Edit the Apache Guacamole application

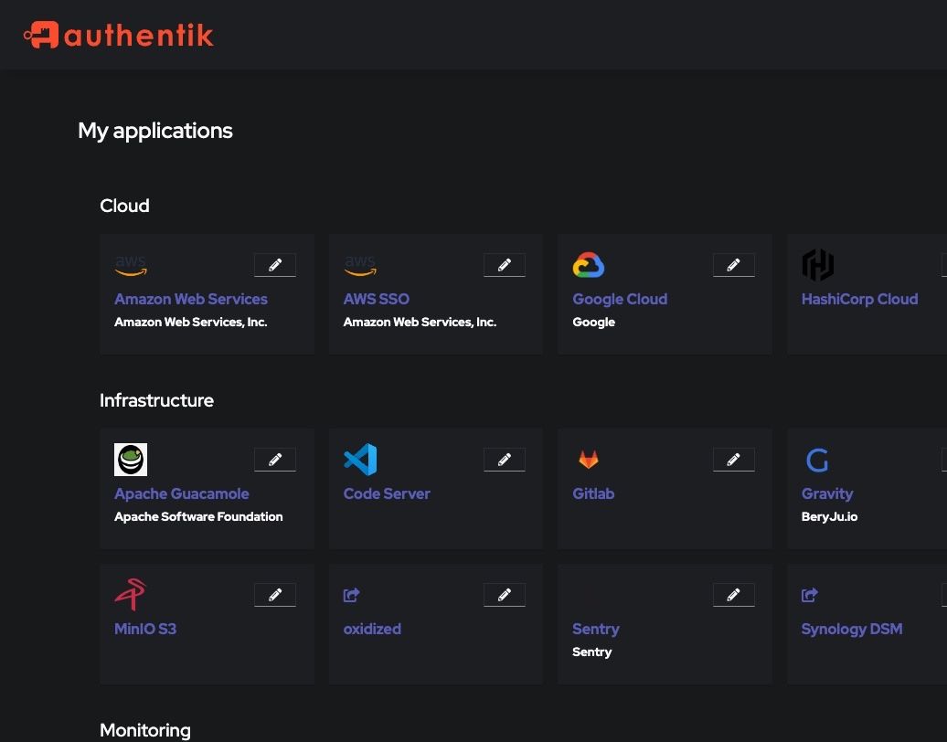[275, 460]
